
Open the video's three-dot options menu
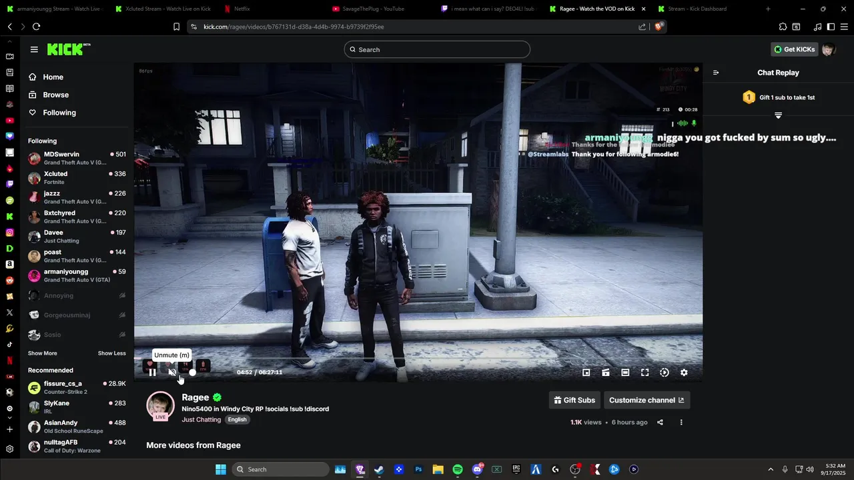(681, 422)
